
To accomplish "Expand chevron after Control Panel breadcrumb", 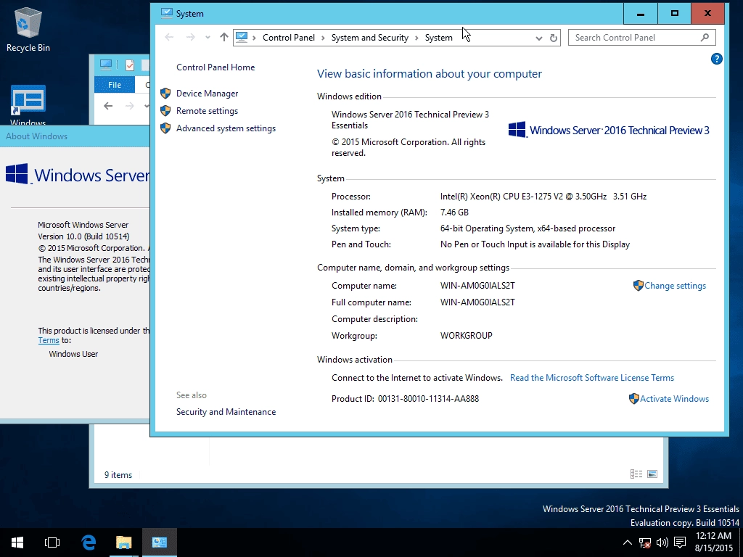I will [323, 38].
